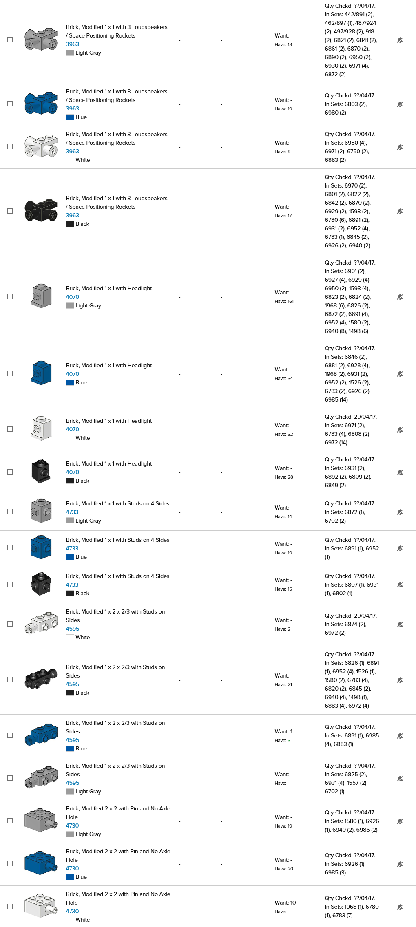
Task: Select the checkbox for Blue 3963 brick
Action: (x=10, y=104)
